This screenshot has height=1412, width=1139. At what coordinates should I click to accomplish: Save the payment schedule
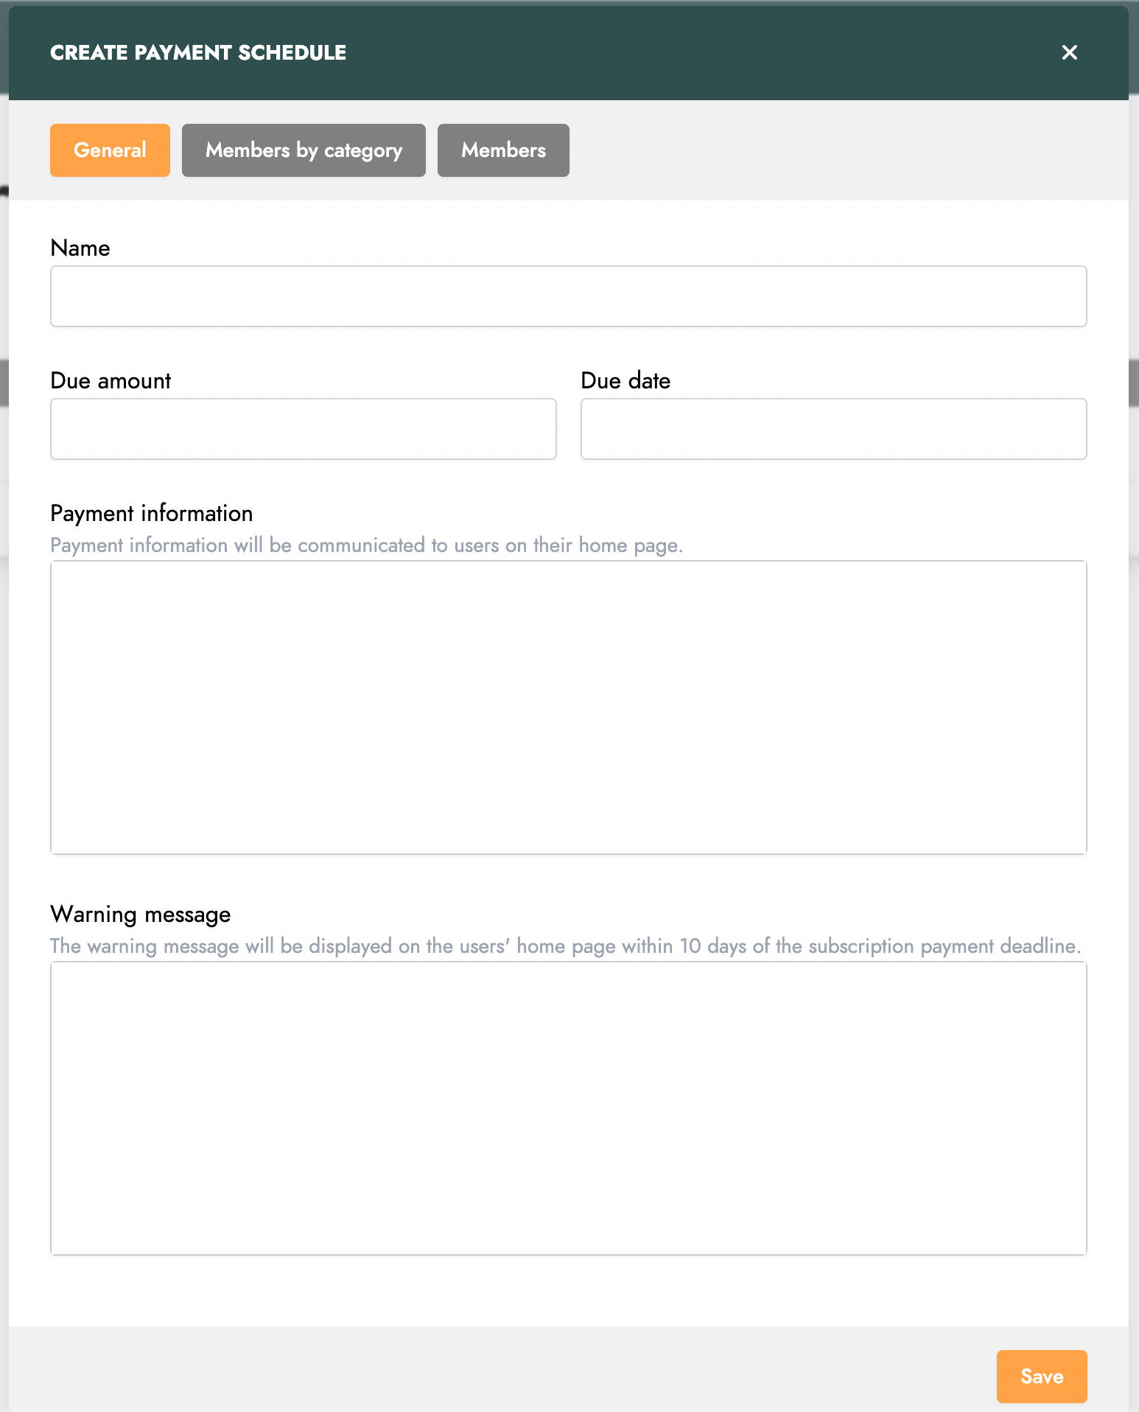click(x=1042, y=1377)
